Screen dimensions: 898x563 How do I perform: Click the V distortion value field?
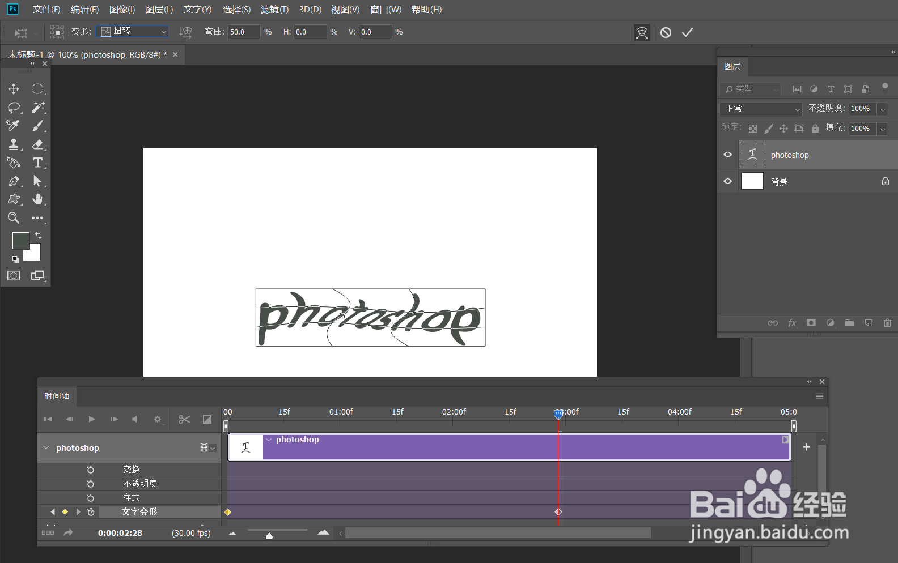click(375, 32)
